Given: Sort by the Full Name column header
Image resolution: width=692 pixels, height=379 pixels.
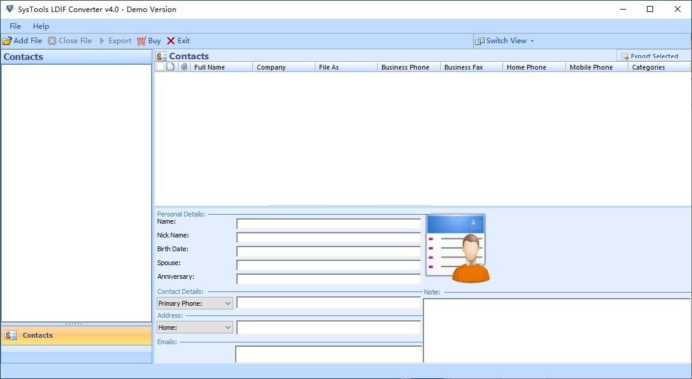Looking at the screenshot, I should 221,67.
